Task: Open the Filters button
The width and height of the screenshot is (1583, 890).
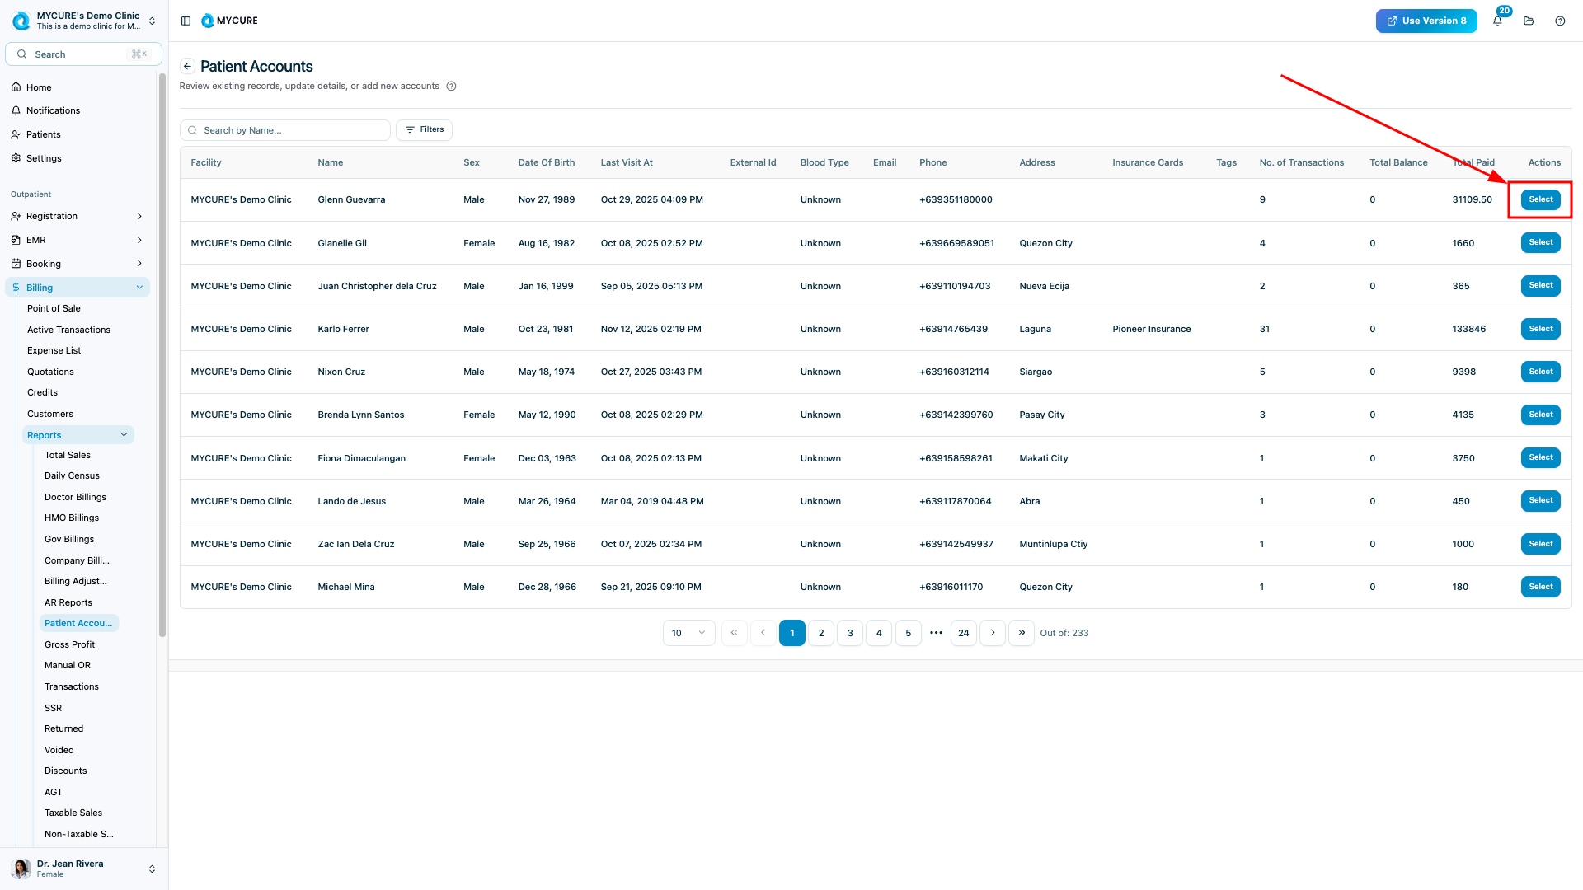Action: pos(424,129)
